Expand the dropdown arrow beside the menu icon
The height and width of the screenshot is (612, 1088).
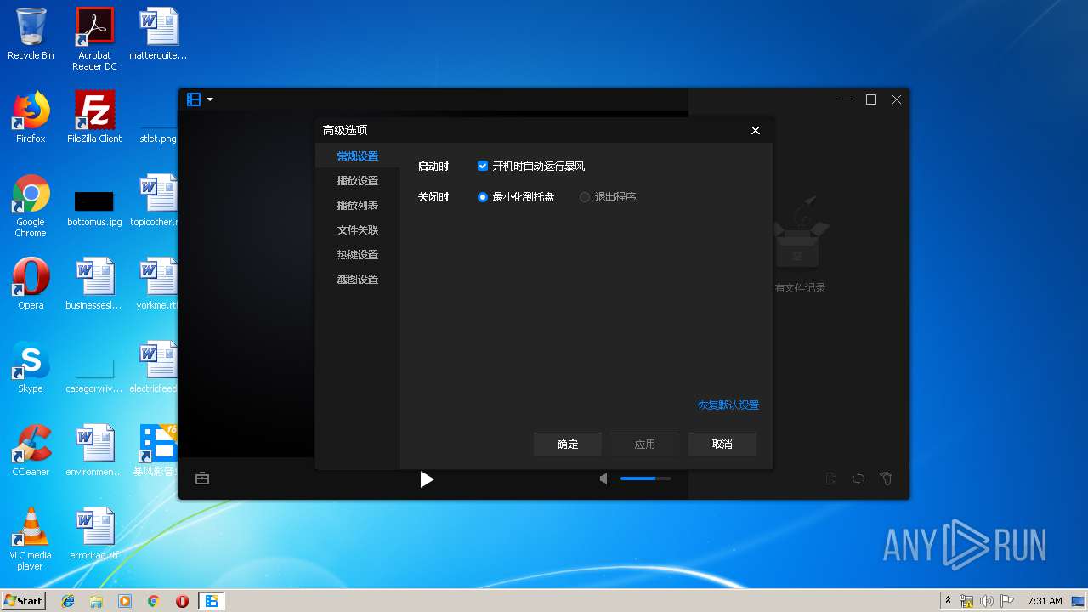(210, 99)
